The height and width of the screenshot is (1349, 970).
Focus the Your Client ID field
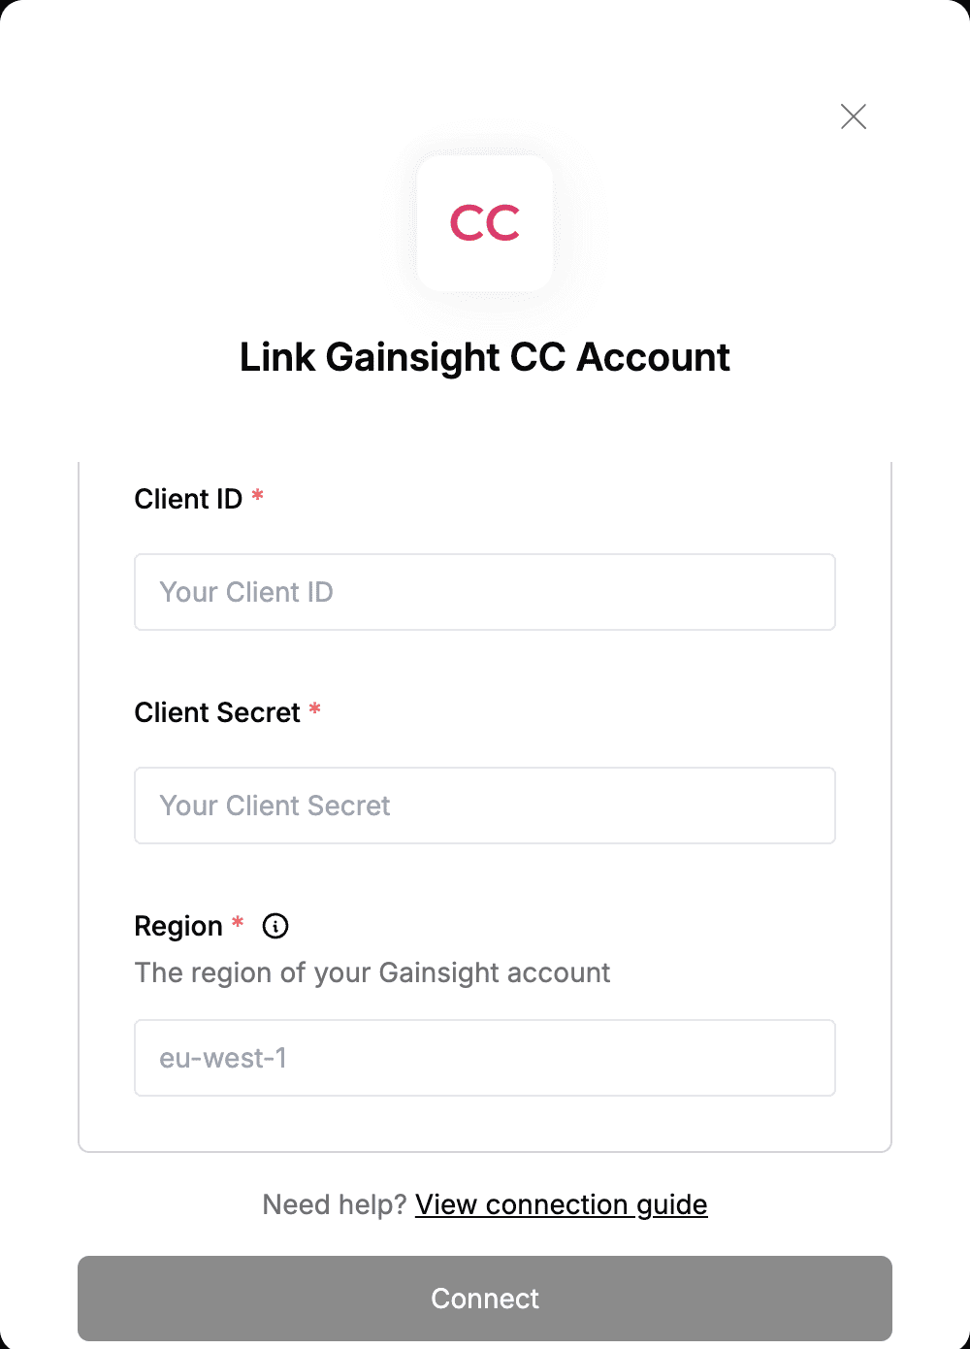click(485, 592)
